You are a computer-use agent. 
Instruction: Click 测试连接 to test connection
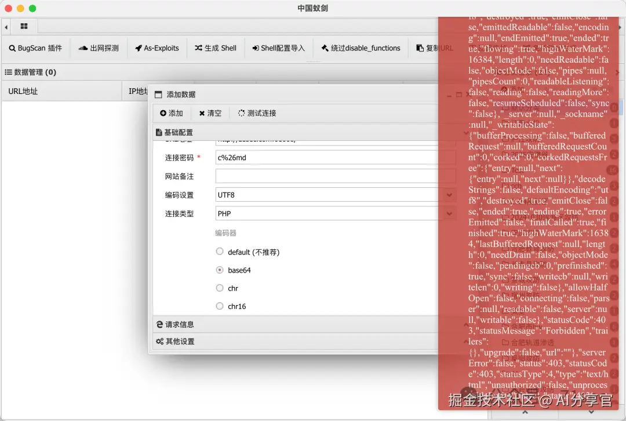click(257, 113)
